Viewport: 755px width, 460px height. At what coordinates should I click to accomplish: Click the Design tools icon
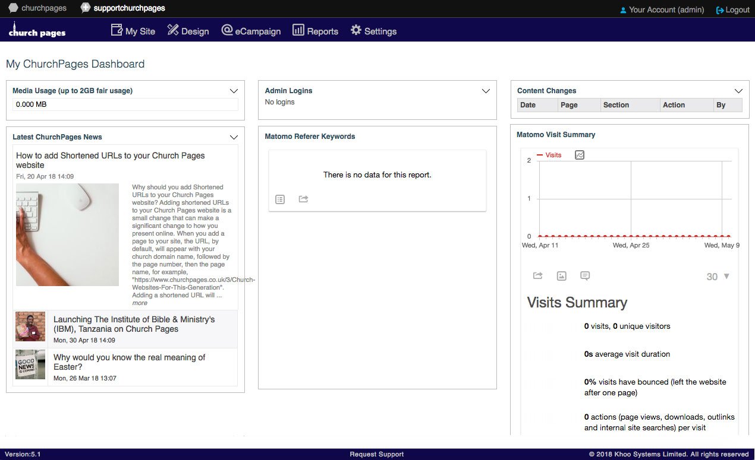173,30
